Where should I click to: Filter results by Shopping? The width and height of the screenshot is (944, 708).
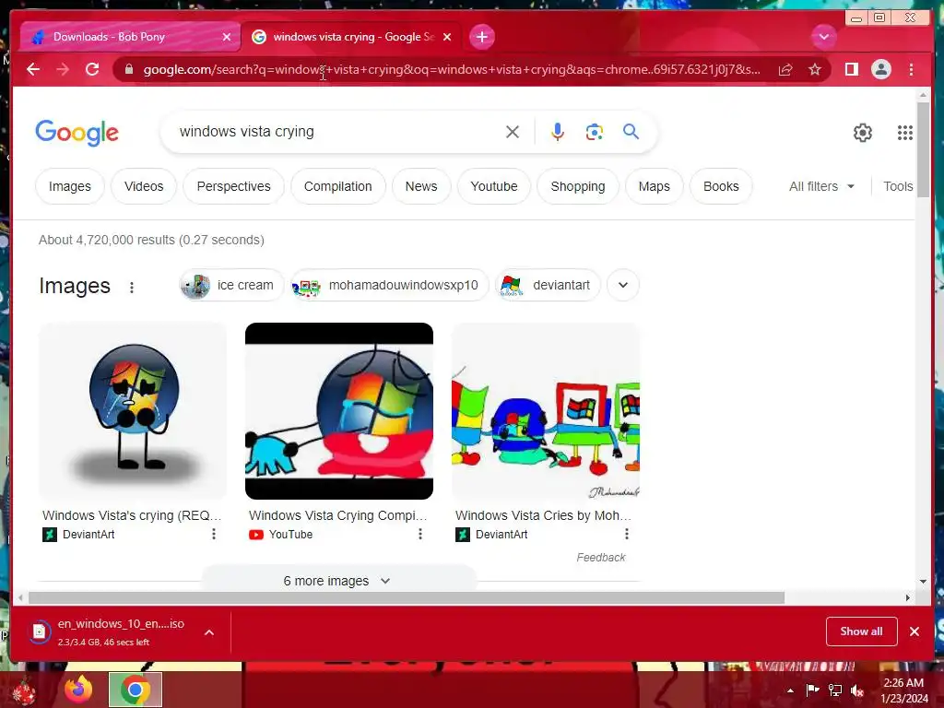(577, 186)
